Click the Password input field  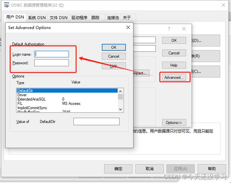(52, 63)
